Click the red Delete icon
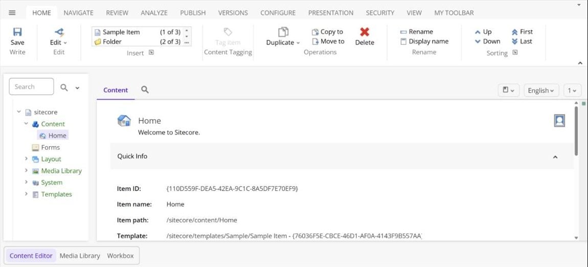This screenshot has width=588, height=267. point(365,32)
